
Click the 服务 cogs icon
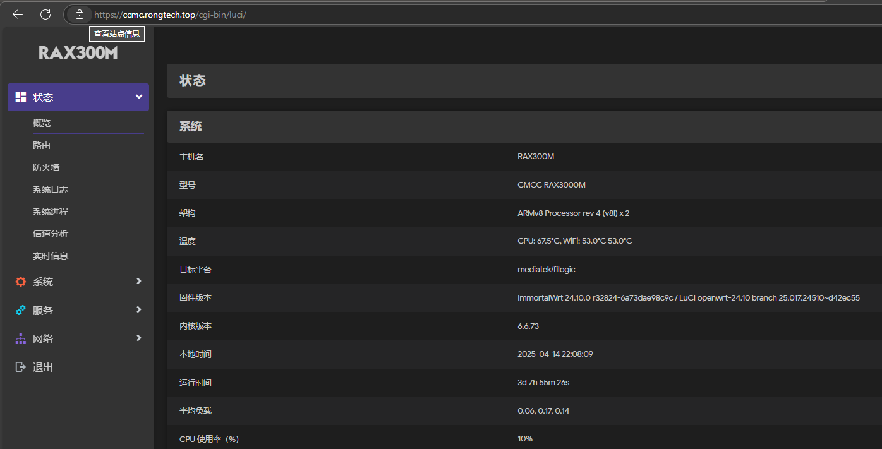(x=21, y=310)
